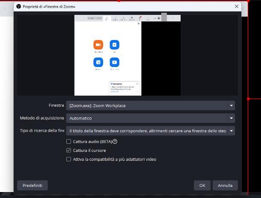
Task: Close the Proprietà di «Finestra di Zoom» dialog
Action: click(236, 6)
